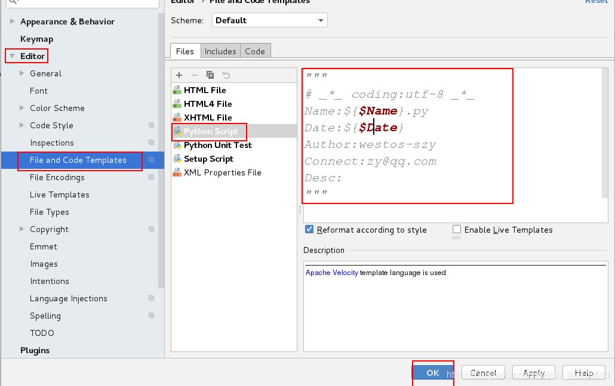Click the project-level icon beside Spelling

(x=152, y=316)
